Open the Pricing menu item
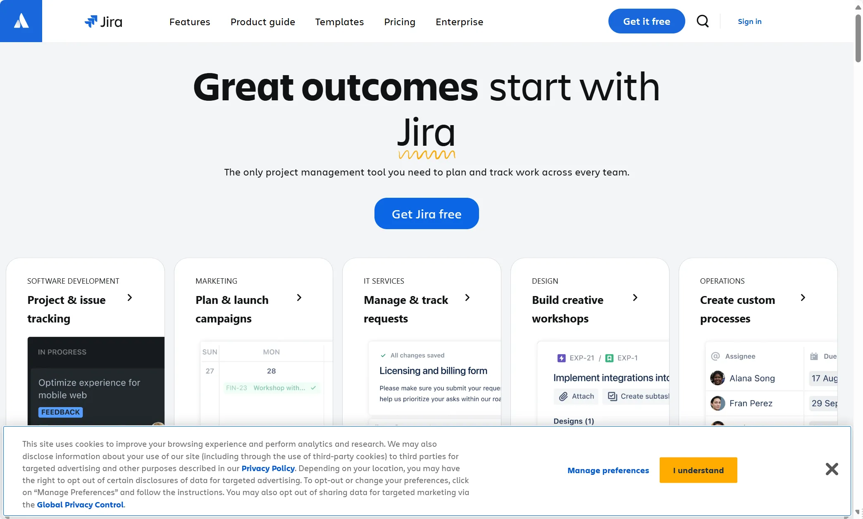The image size is (863, 519). pyautogui.click(x=399, y=21)
